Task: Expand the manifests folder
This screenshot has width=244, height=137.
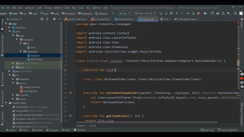Action: 9,27
